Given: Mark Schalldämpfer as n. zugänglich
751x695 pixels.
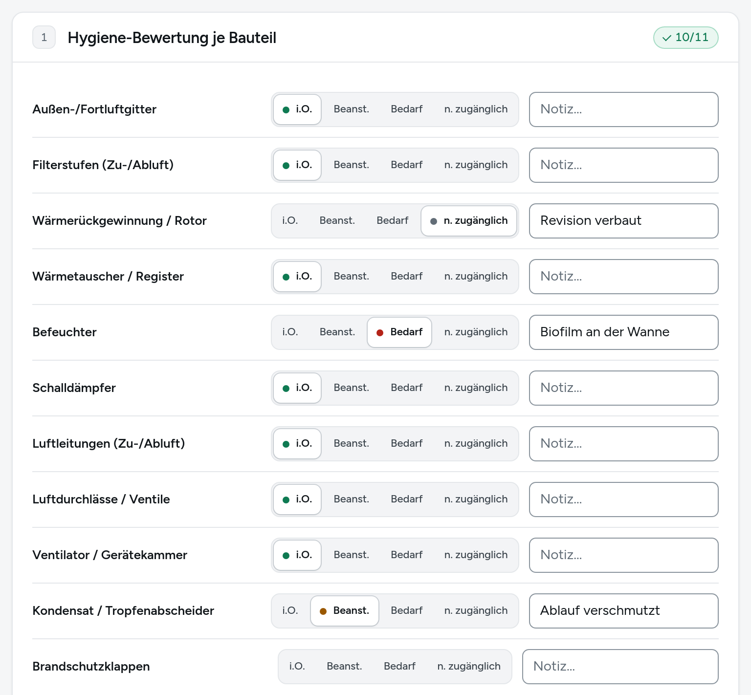Looking at the screenshot, I should (476, 388).
